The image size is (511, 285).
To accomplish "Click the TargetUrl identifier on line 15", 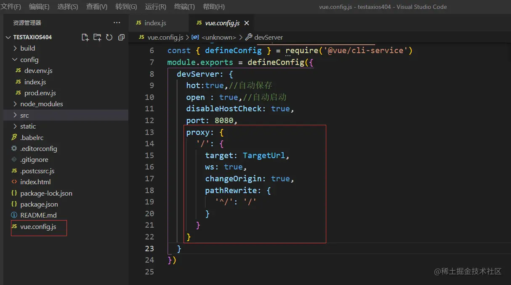I will 264,156.
